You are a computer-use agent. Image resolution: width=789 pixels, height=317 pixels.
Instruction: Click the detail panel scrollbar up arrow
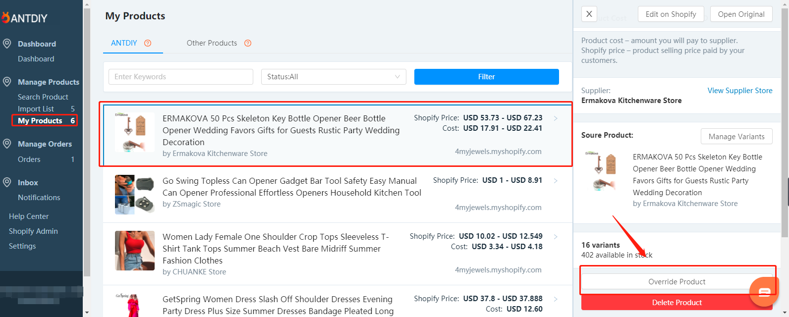tap(785, 4)
